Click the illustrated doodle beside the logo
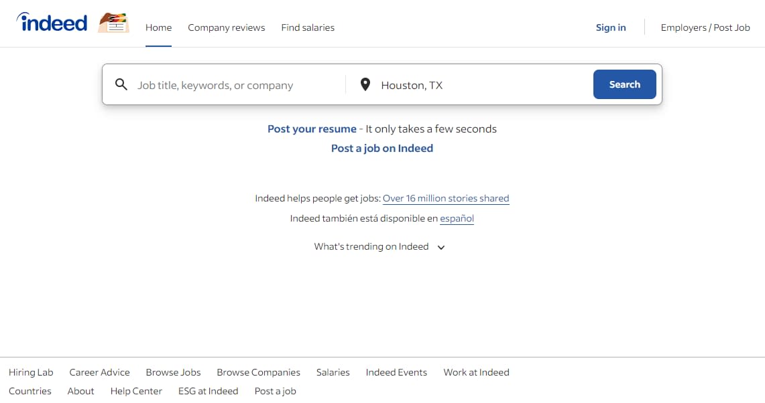Screen dimensions: 765x403 pyautogui.click(x=113, y=23)
